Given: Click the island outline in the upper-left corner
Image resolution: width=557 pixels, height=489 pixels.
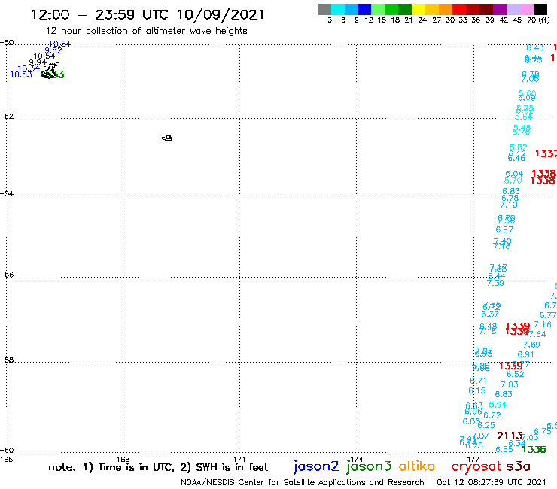Looking at the screenshot, I should [x=49, y=71].
